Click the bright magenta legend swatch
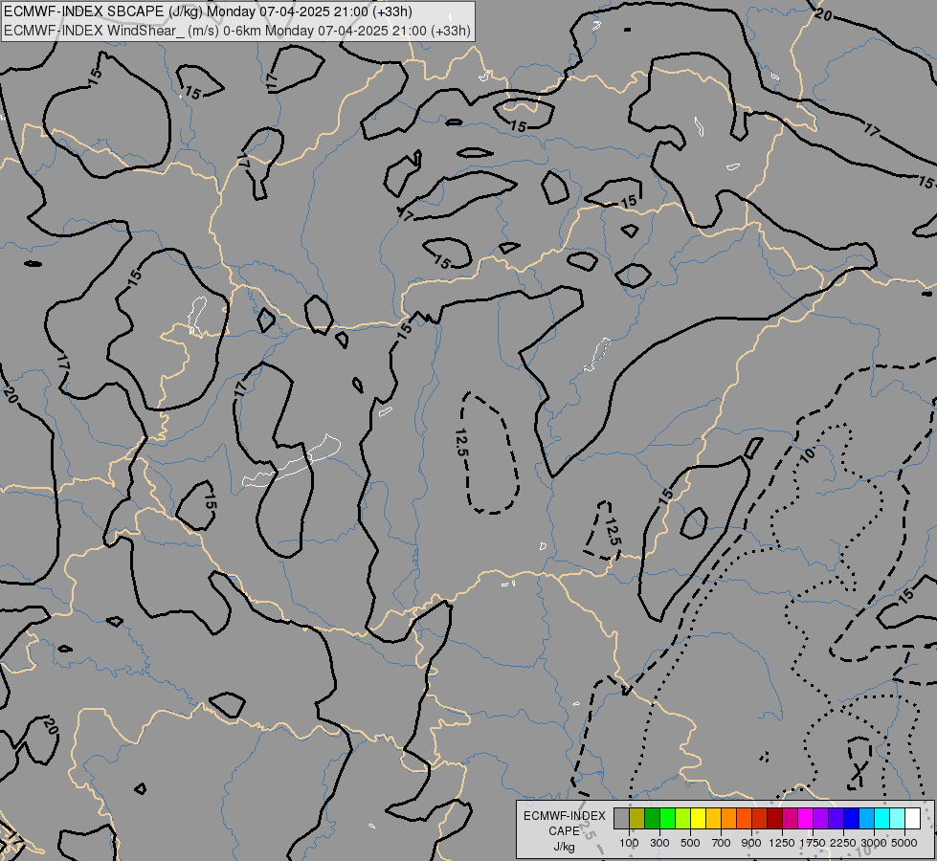This screenshot has width=937, height=861. tap(805, 818)
